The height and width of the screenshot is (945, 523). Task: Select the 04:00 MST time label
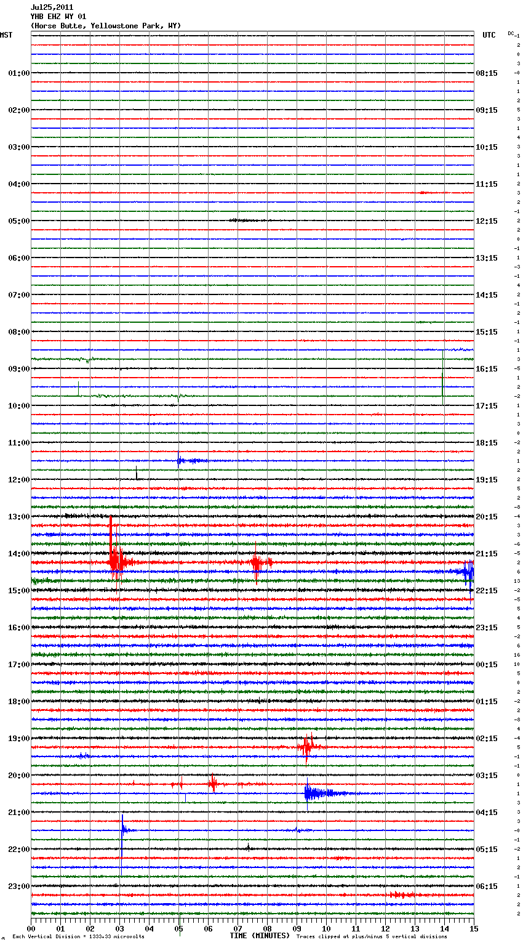18,184
